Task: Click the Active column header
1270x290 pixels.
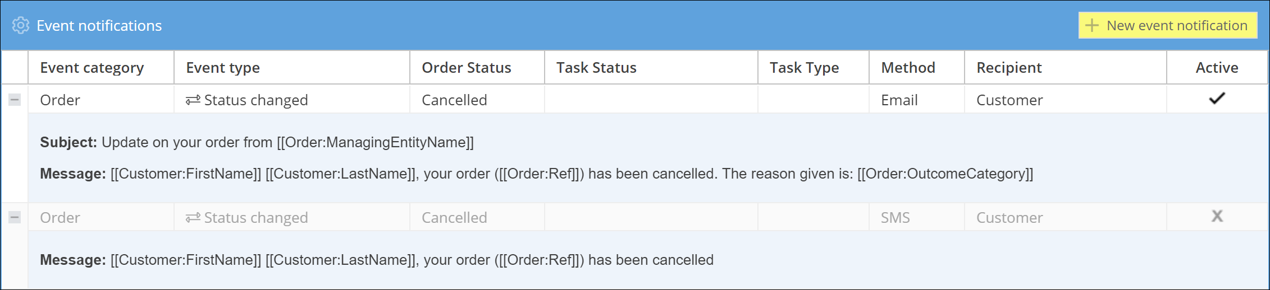Action: pyautogui.click(x=1217, y=68)
